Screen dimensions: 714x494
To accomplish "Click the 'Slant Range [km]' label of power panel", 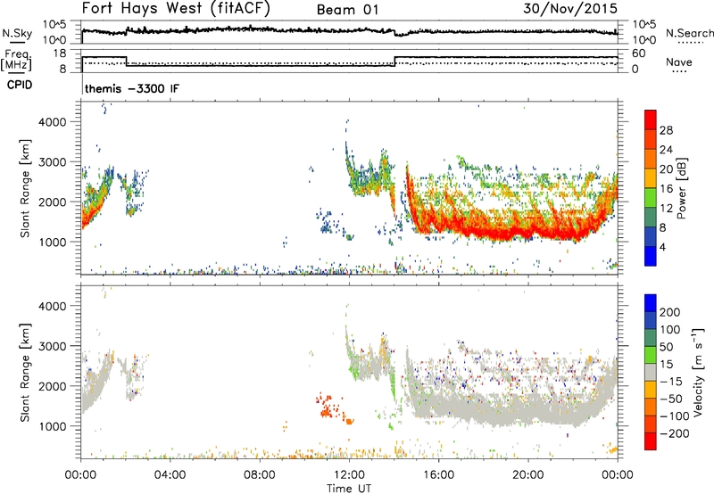I will [x=25, y=188].
